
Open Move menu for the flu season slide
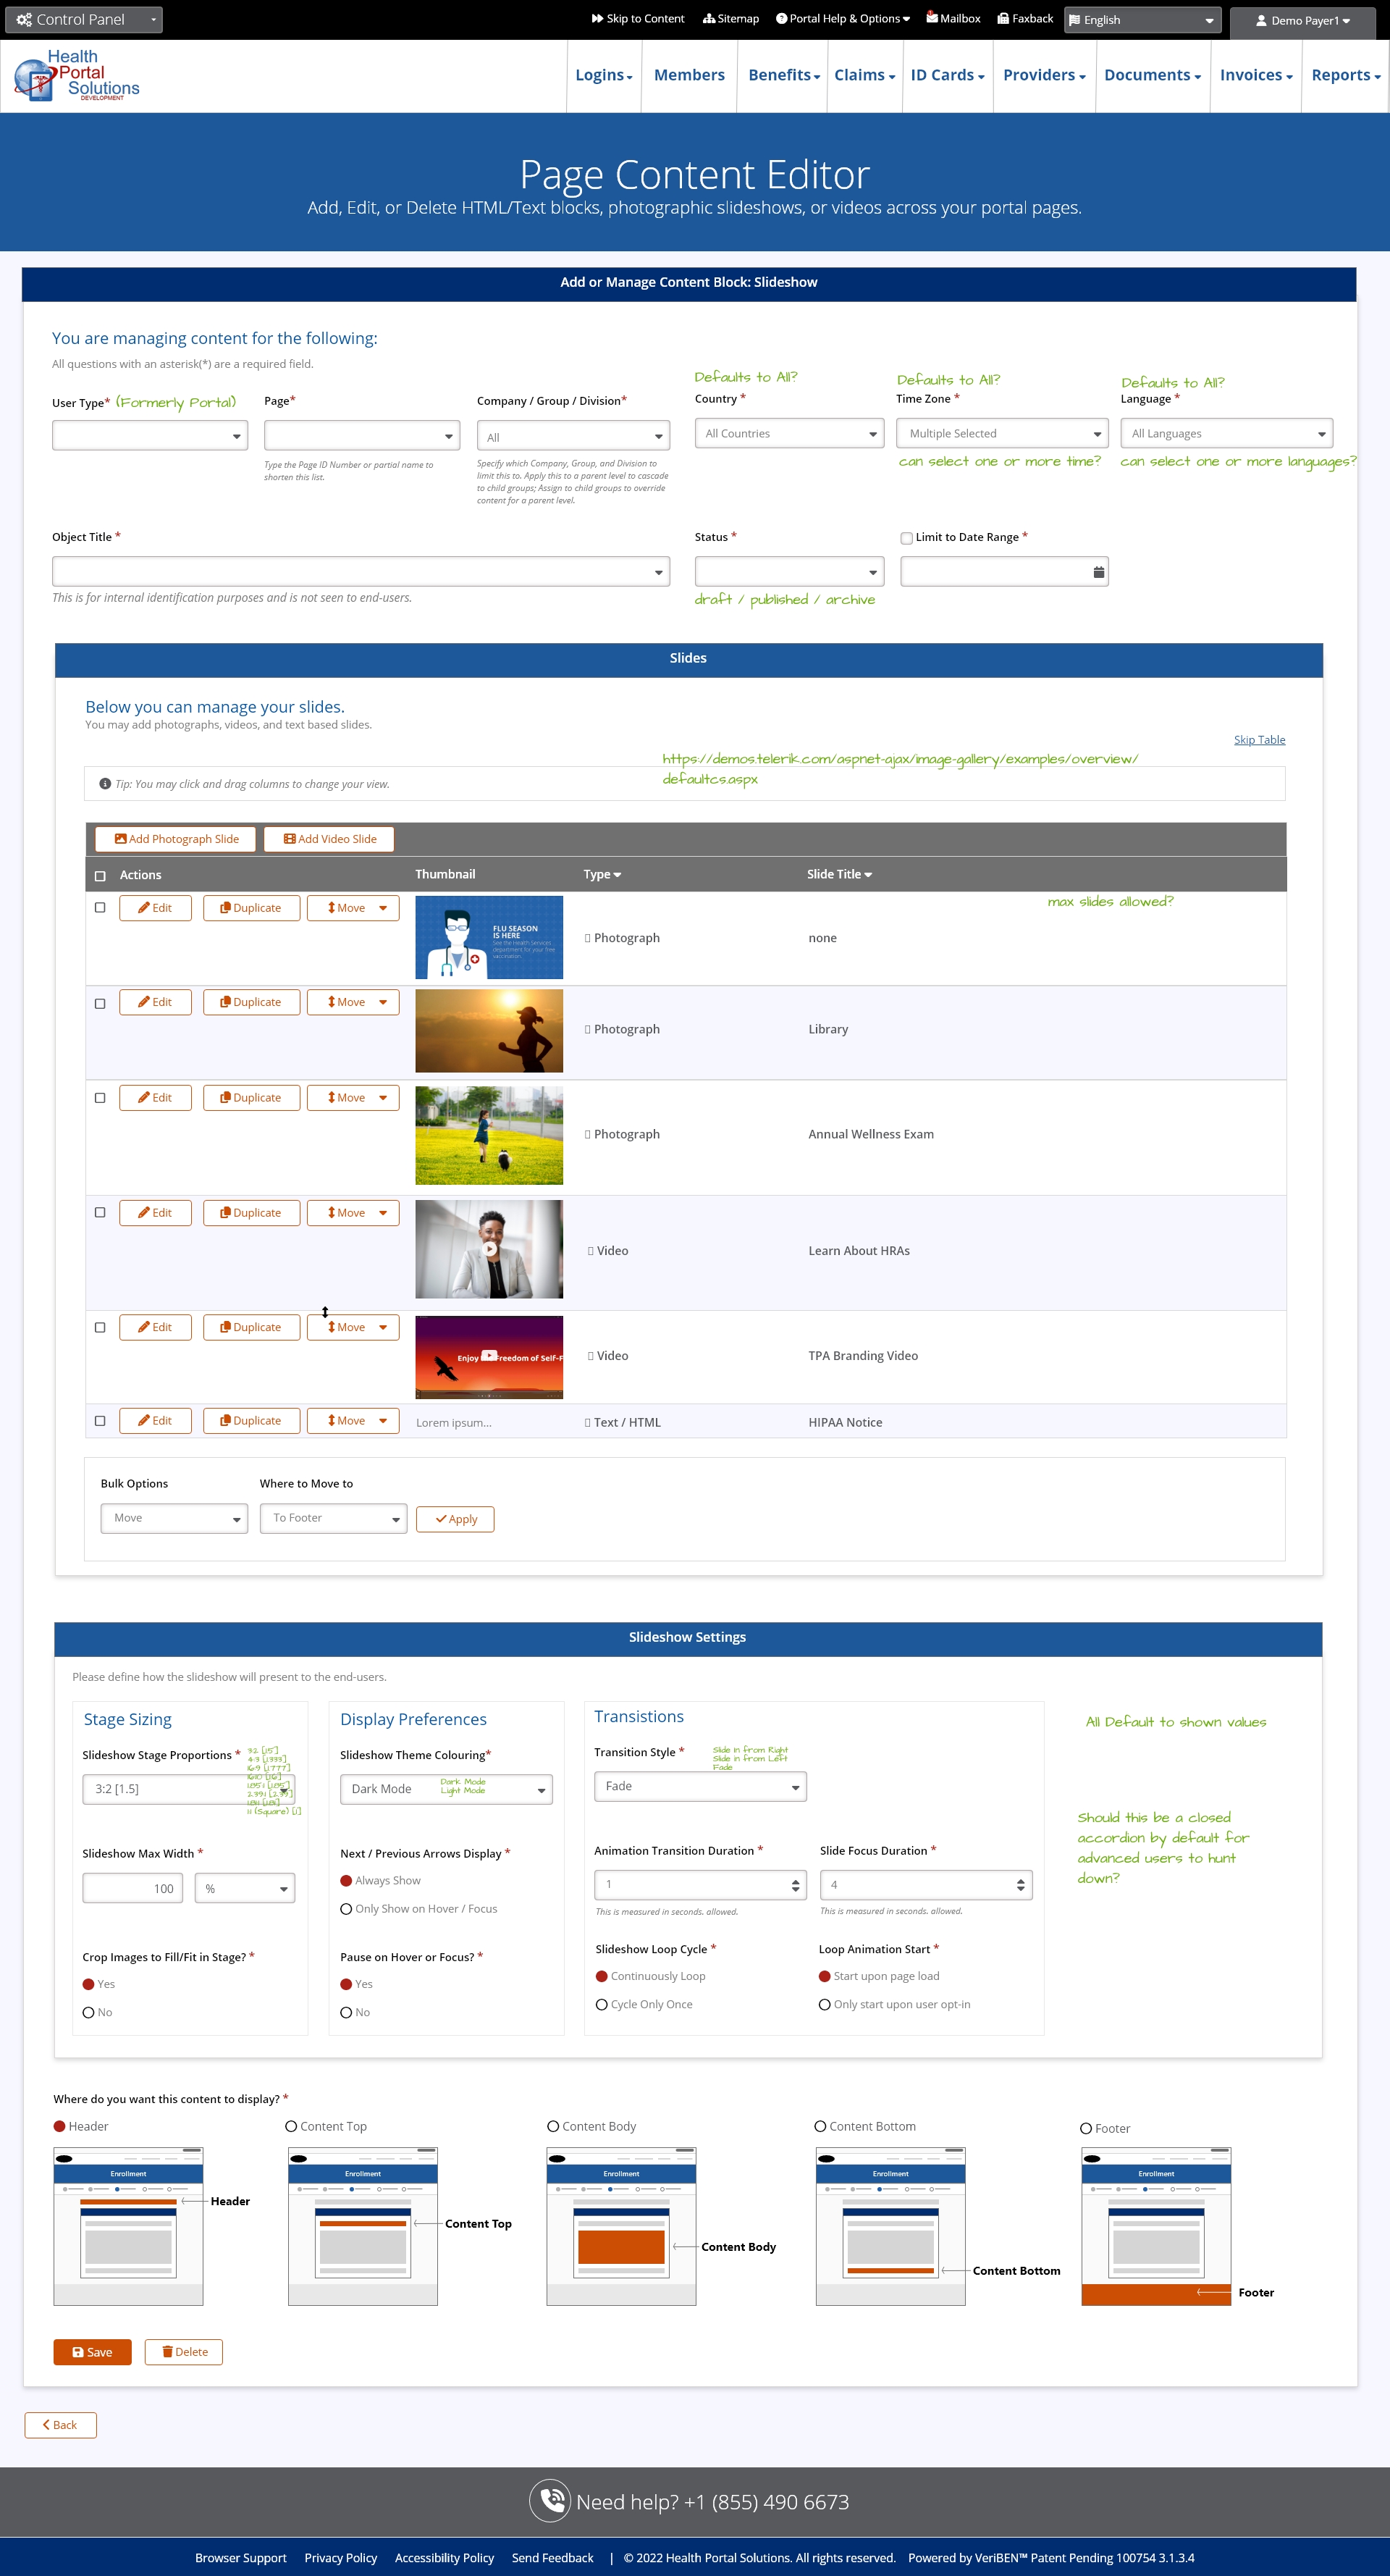(x=353, y=908)
